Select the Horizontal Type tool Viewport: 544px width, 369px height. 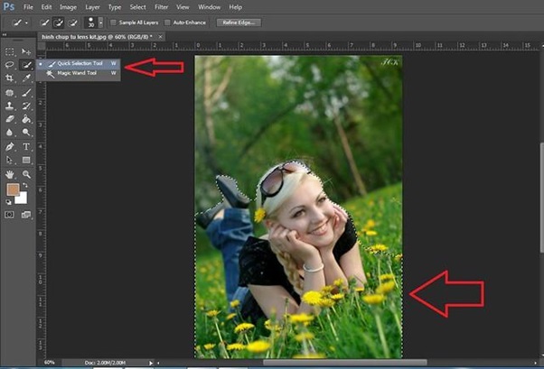(26, 146)
